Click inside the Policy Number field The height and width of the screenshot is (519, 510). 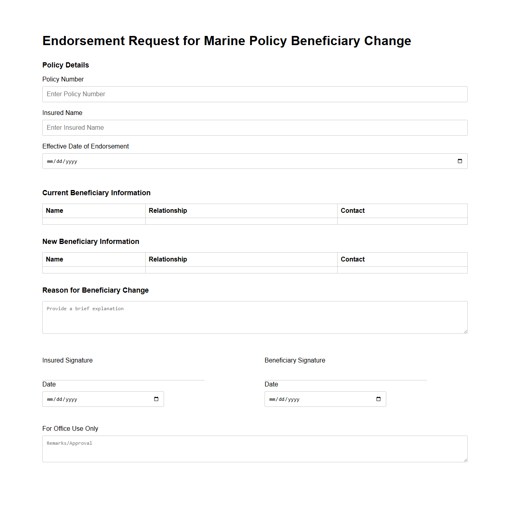click(x=255, y=94)
